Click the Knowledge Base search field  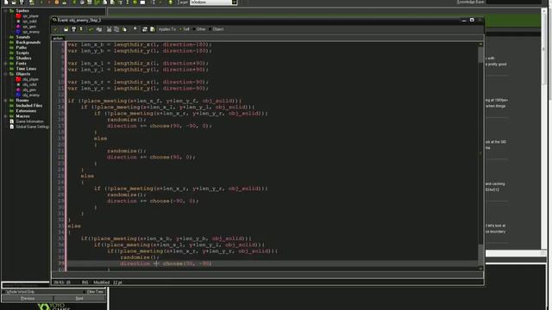pyautogui.click(x=513, y=2)
